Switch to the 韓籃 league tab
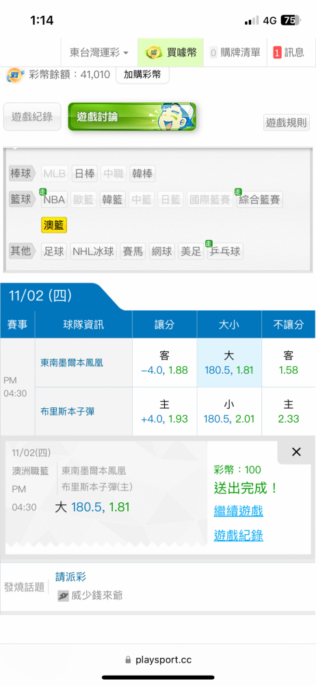 pos(113,200)
